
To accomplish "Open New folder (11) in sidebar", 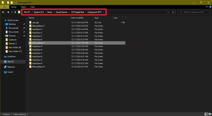I will click(15, 51).
